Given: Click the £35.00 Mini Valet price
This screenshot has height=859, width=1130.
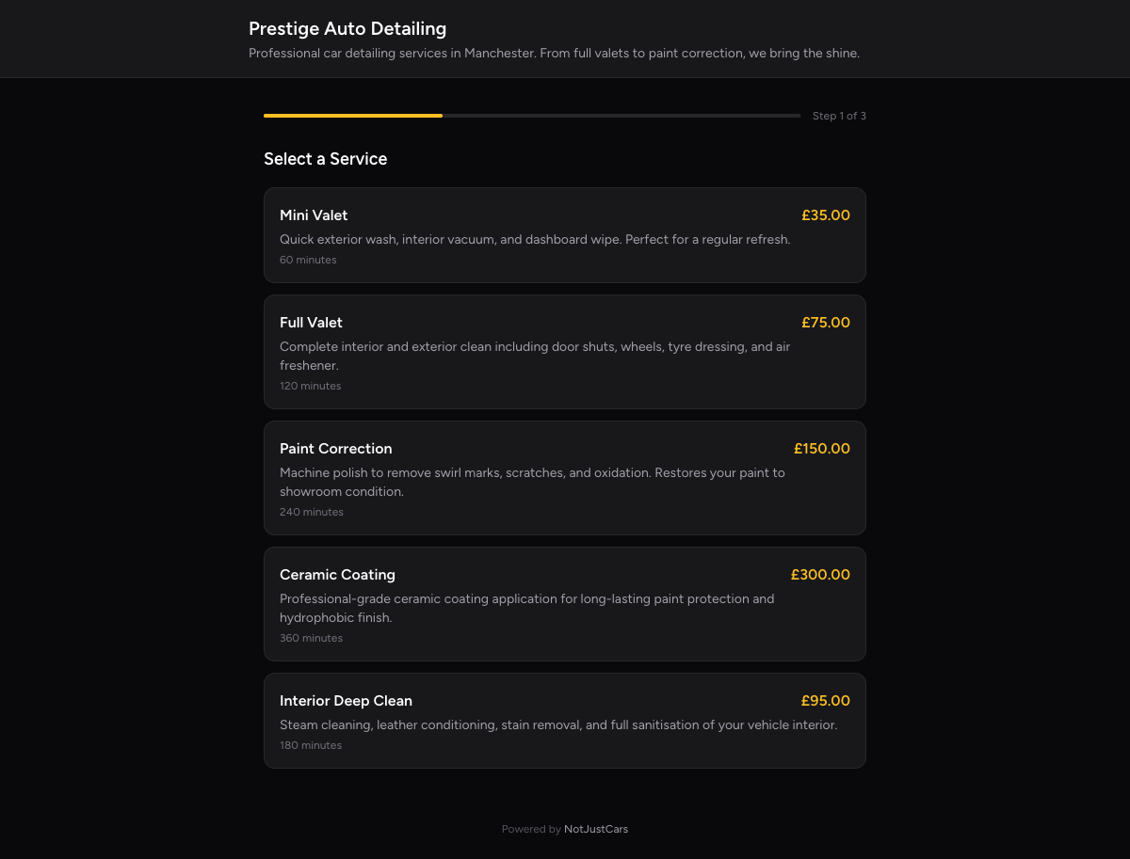Looking at the screenshot, I should (826, 215).
